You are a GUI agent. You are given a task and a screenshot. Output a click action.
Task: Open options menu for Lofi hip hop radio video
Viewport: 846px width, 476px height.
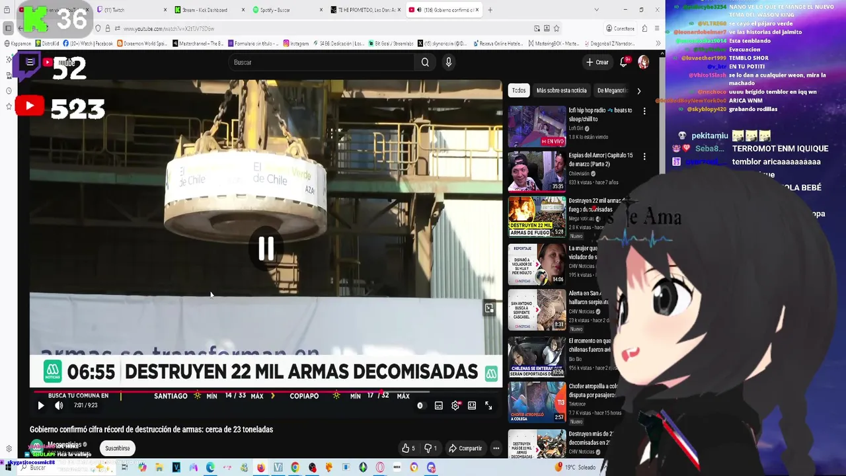pos(644,111)
